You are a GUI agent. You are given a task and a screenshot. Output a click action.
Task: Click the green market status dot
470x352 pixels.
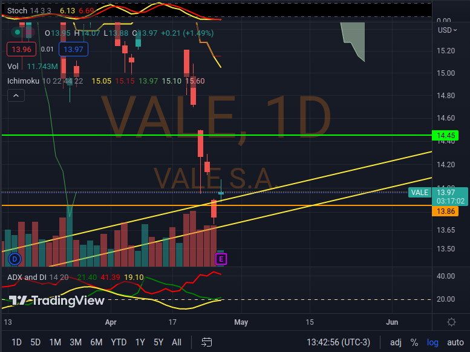pos(18,32)
